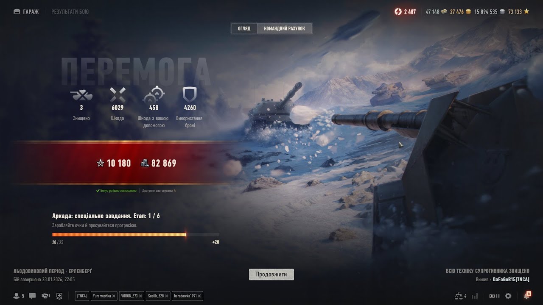
Task: Click the handshake platoon icon
Action: (46, 296)
